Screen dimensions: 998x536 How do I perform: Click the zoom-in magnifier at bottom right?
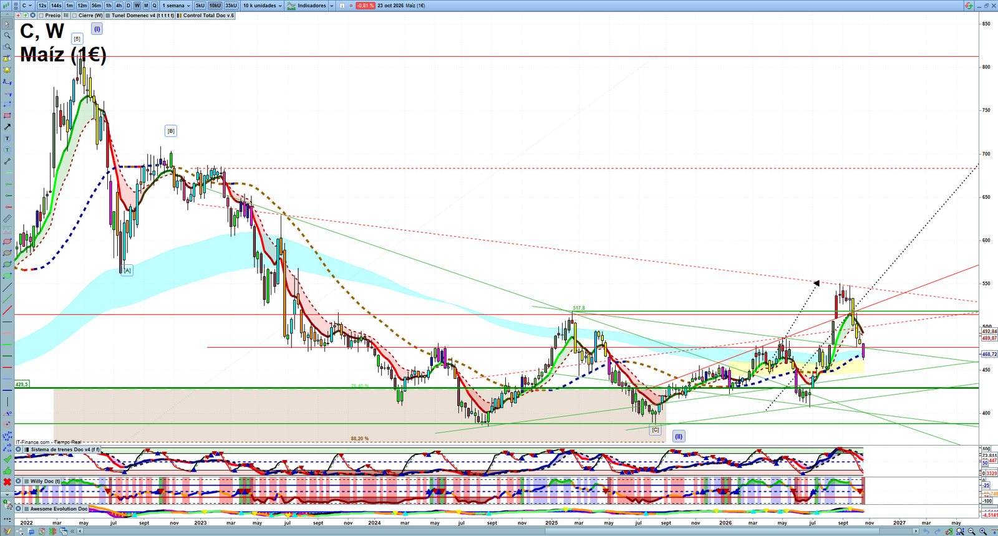click(x=983, y=532)
